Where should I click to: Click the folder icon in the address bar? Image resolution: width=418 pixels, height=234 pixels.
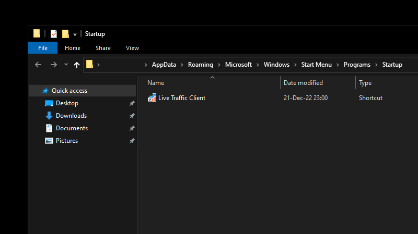(90, 65)
